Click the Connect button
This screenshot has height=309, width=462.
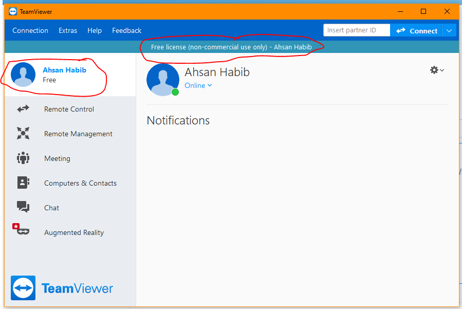(x=422, y=30)
